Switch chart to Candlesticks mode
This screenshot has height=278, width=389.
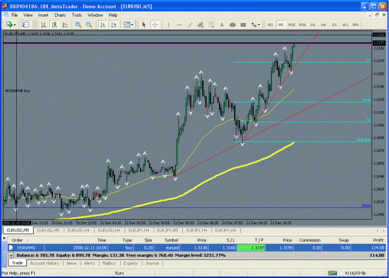54,25
